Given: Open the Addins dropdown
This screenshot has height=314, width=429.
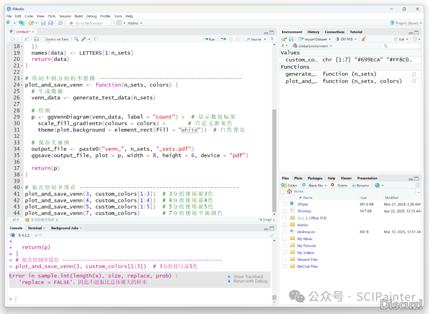Looking at the screenshot, I should pyautogui.click(x=135, y=23).
